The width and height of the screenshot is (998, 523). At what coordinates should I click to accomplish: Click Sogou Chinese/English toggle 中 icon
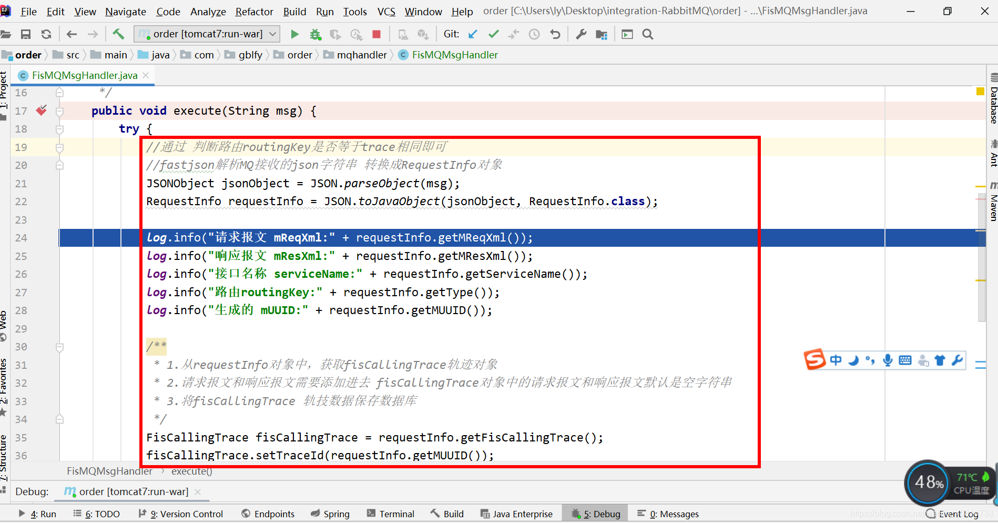click(x=836, y=360)
